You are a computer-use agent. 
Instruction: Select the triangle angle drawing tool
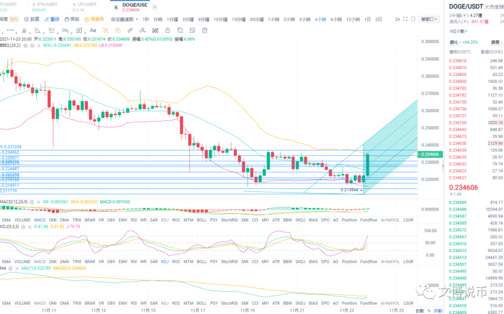(x=38, y=31)
